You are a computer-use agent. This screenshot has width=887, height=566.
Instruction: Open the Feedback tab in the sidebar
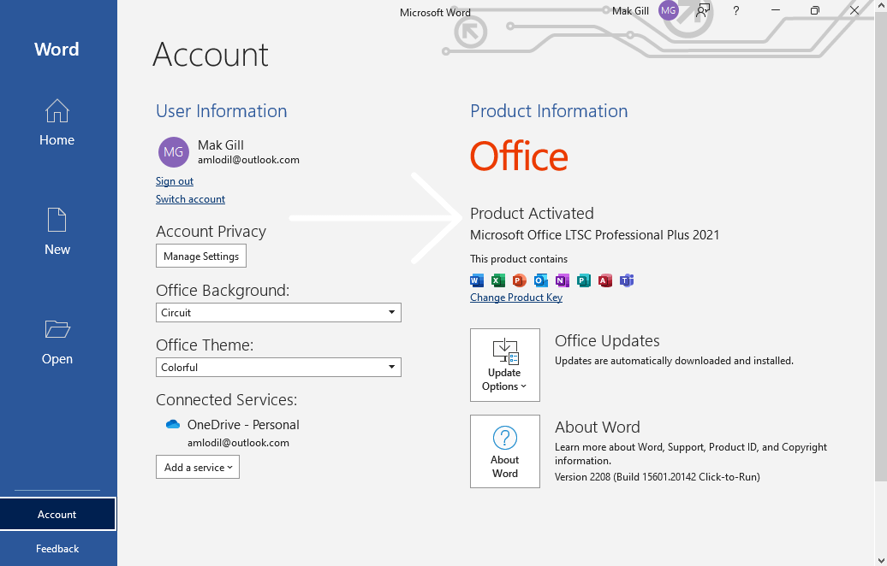57,549
